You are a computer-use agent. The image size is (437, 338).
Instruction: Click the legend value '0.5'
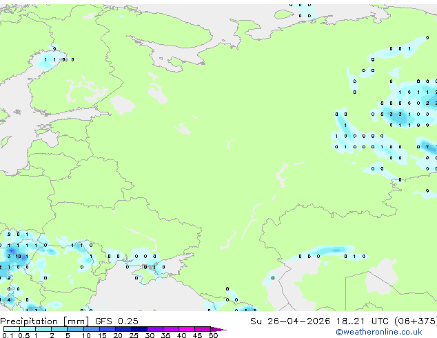(23, 335)
